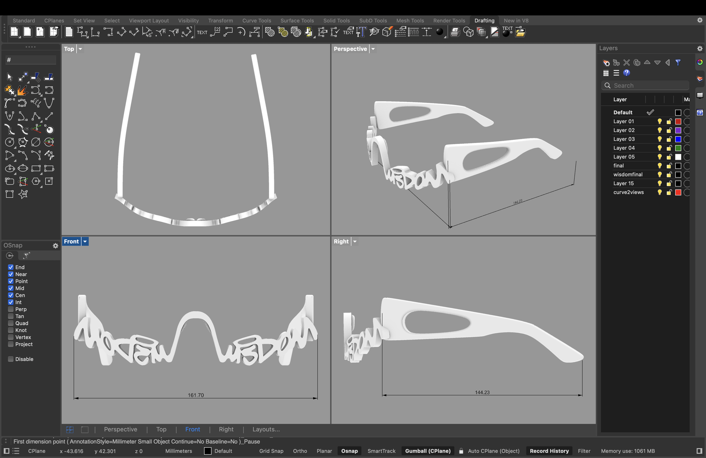Click the layer Search field
This screenshot has width=706, height=458.
point(645,86)
